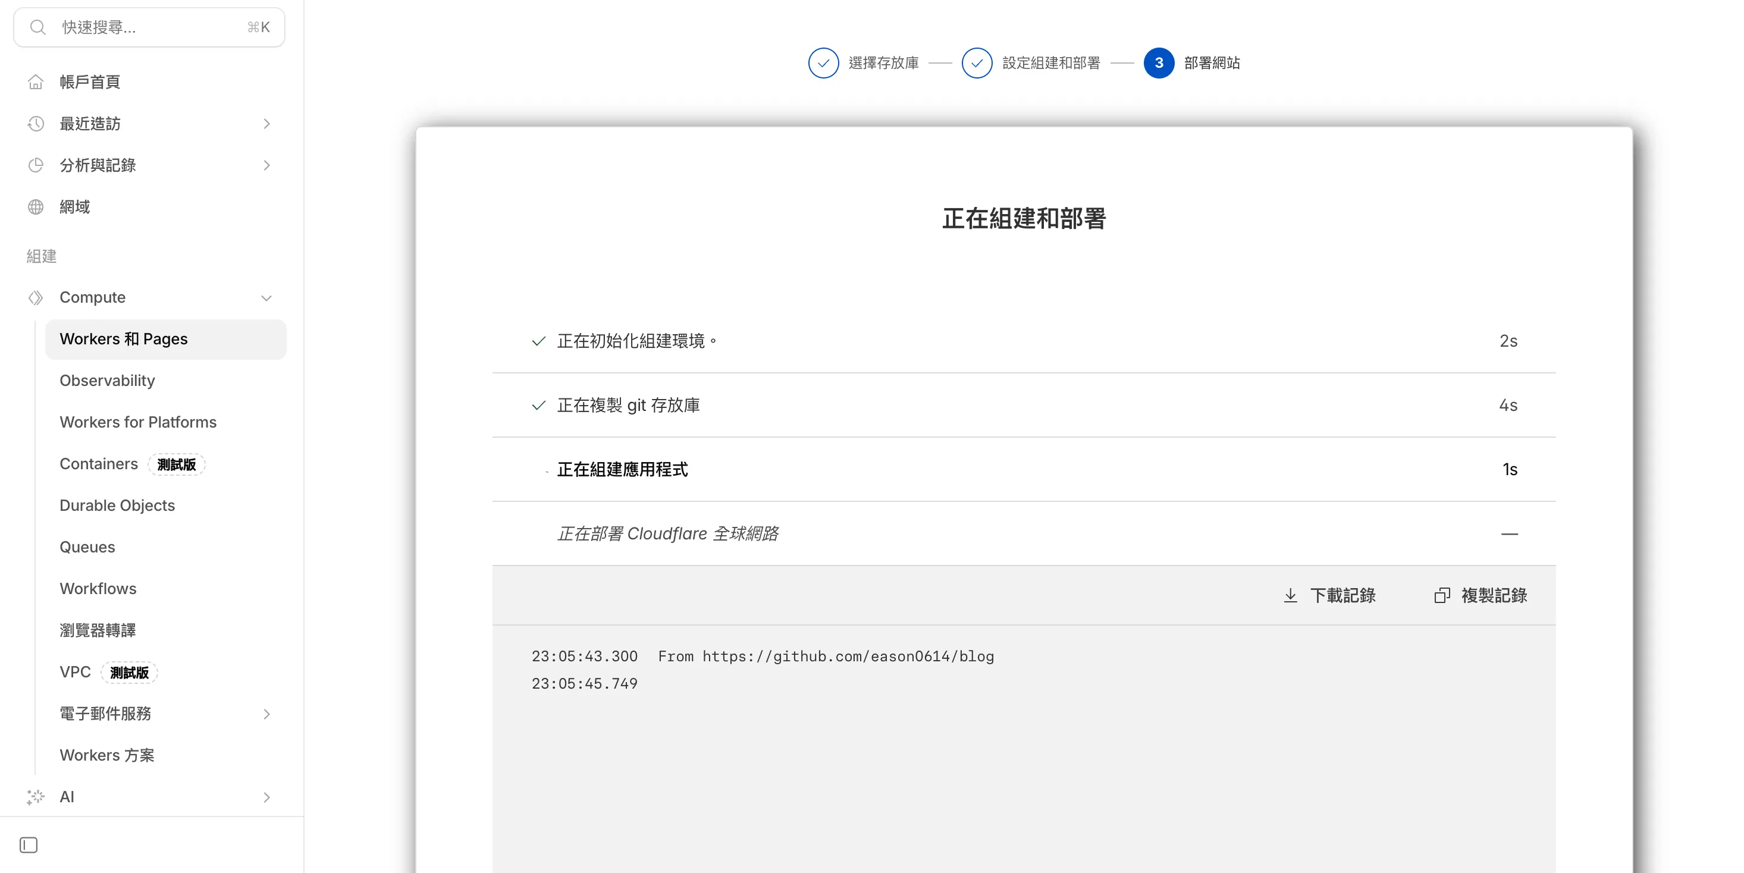This screenshot has width=1744, height=873.
Task: Open the Observability menu item
Action: 107,381
